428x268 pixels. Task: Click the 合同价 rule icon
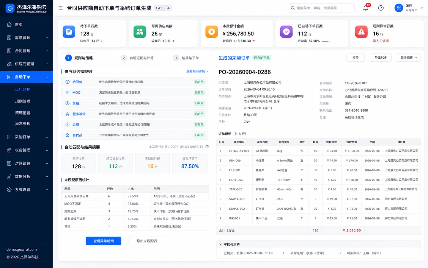click(x=67, y=82)
